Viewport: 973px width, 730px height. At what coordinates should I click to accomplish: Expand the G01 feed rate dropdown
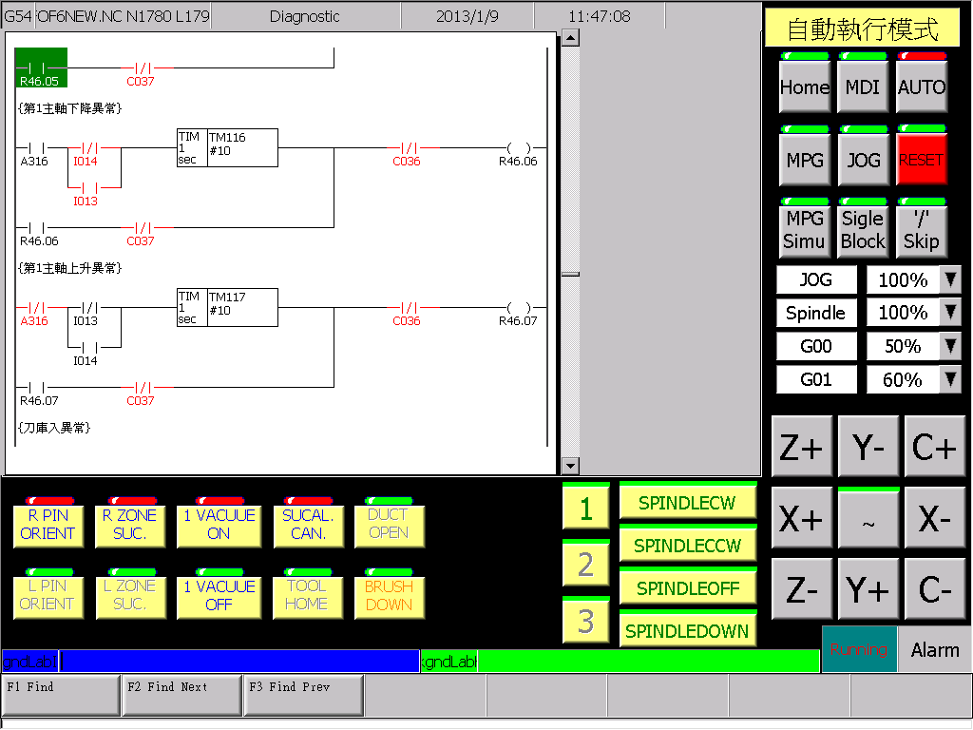tap(950, 379)
